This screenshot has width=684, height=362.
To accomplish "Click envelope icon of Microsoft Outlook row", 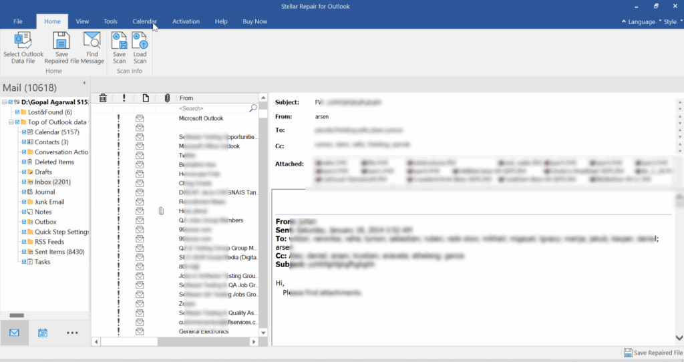I will (140, 118).
